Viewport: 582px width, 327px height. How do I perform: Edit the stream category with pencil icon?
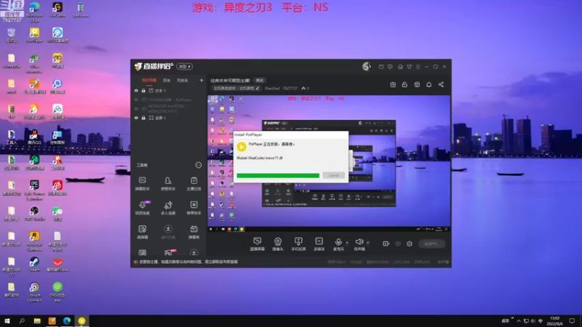258,88
